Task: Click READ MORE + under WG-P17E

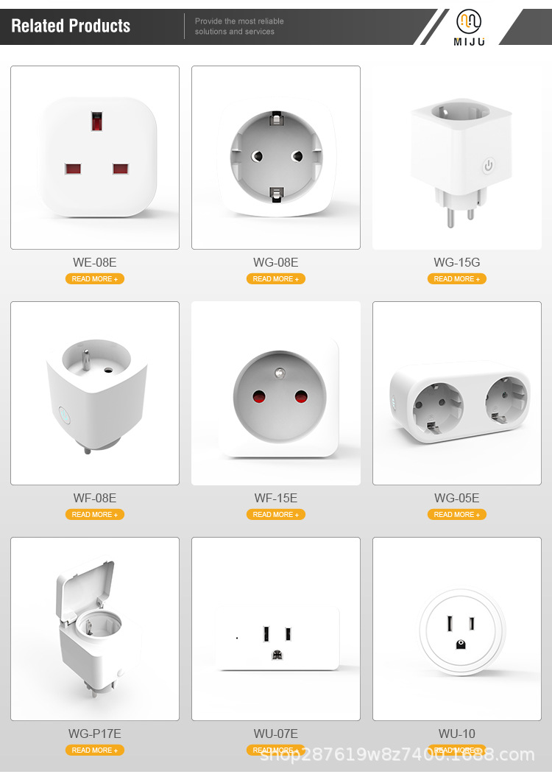Action: pyautogui.click(x=94, y=750)
